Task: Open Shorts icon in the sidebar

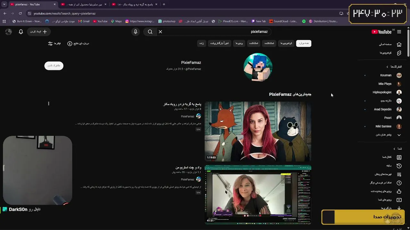Action: click(x=399, y=53)
